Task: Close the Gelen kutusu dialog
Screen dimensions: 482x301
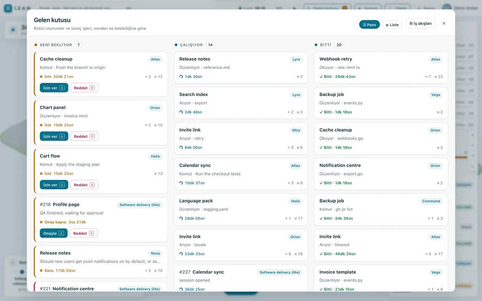Action: (x=444, y=23)
